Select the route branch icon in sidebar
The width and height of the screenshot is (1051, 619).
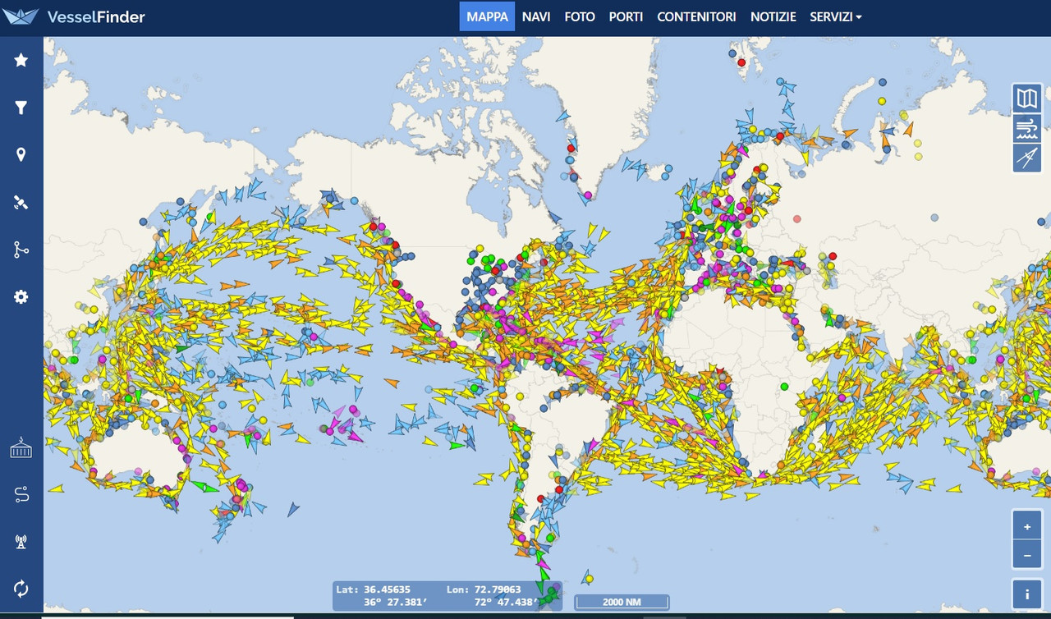point(21,250)
